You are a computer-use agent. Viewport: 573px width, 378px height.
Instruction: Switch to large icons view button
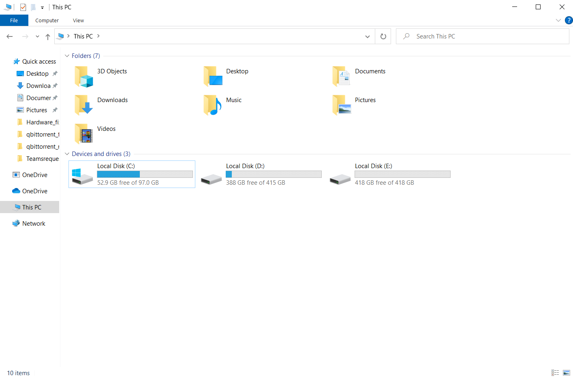tap(567, 373)
